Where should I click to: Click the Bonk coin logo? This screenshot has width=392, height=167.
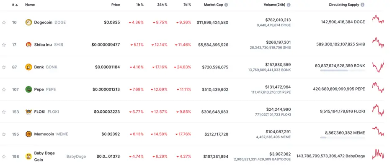tap(29, 67)
